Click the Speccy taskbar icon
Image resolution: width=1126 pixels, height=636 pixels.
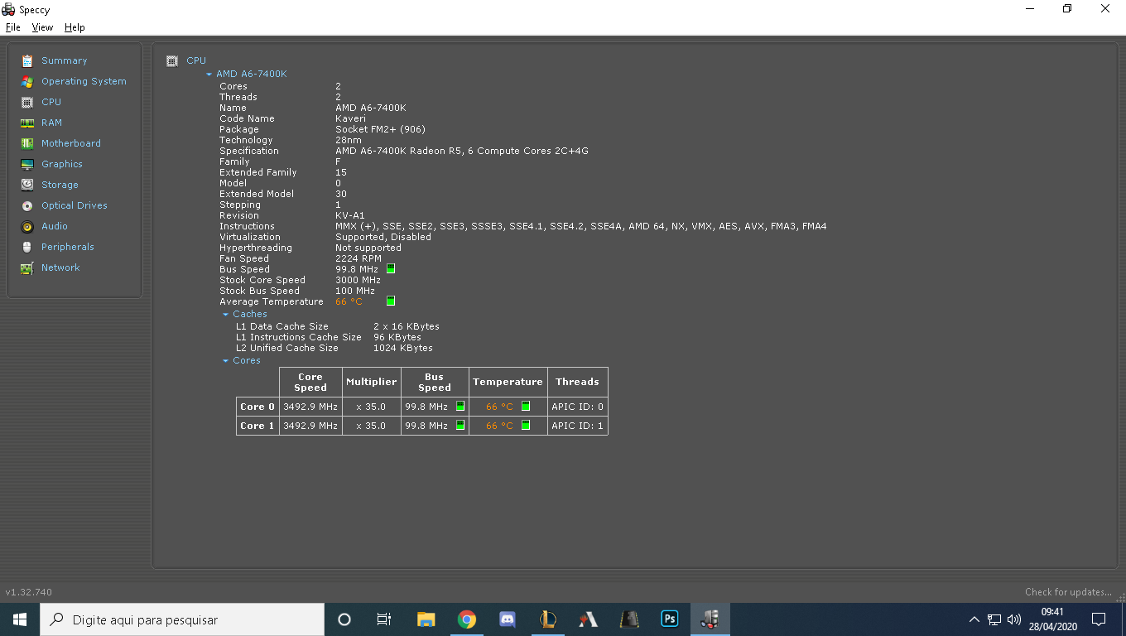tap(710, 619)
